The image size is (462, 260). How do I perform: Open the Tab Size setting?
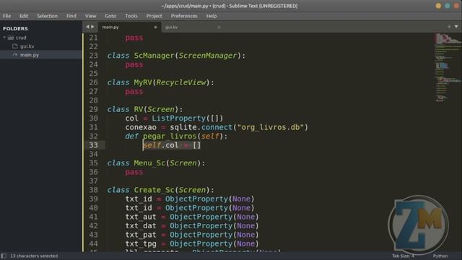pyautogui.click(x=403, y=256)
